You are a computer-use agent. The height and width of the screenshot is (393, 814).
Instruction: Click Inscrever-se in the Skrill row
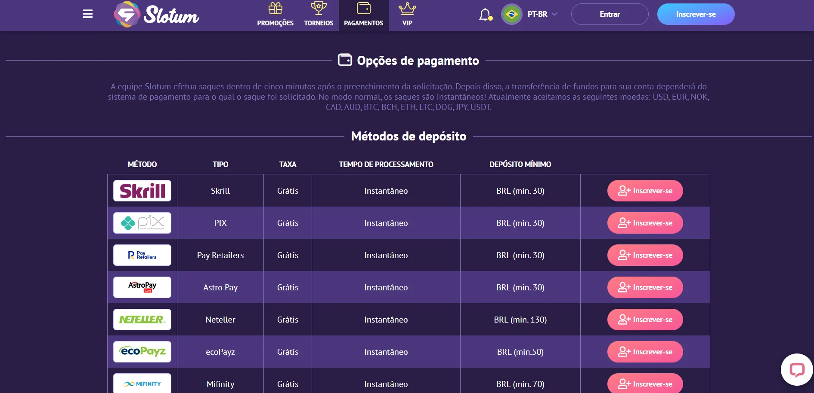pos(645,191)
